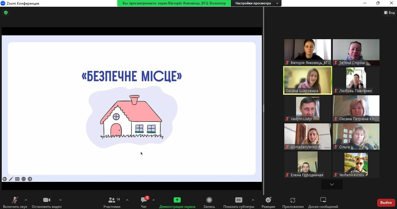Open the Чат chat panel
The width and height of the screenshot is (397, 209).
[144, 202]
